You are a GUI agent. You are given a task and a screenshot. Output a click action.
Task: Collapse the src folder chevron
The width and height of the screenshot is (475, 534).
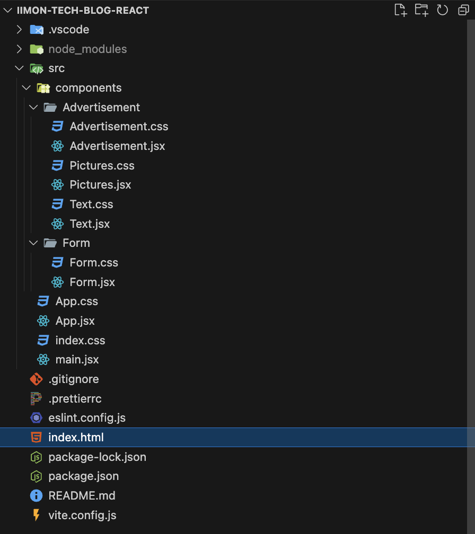click(x=20, y=68)
